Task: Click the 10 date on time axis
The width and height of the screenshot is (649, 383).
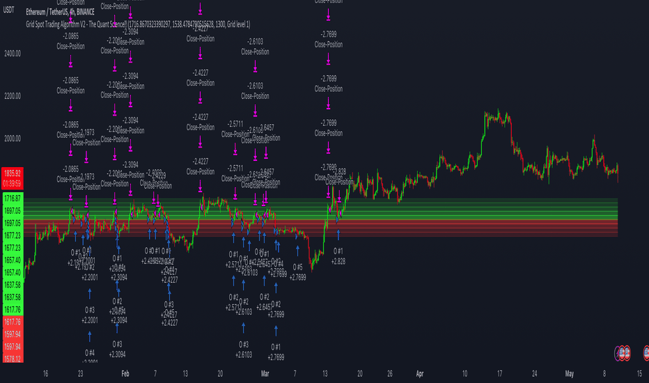Action: coord(464,374)
